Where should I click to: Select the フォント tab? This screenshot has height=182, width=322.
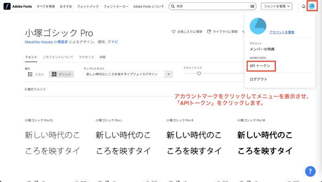click(x=31, y=57)
